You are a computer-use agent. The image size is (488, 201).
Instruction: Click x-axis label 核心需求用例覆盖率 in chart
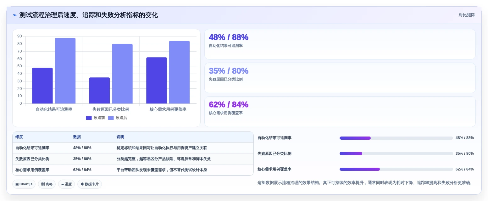pos(168,109)
